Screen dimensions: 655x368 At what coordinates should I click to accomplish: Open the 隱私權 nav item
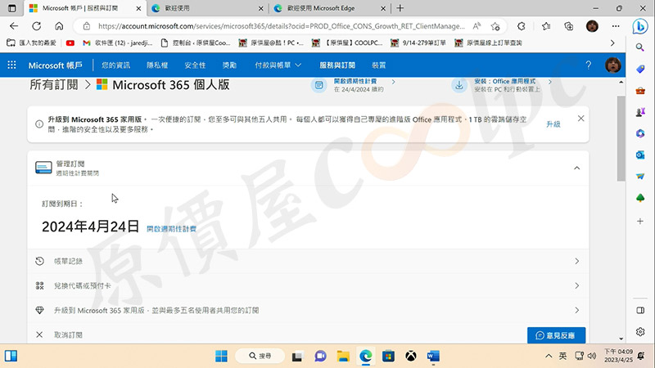(x=157, y=65)
